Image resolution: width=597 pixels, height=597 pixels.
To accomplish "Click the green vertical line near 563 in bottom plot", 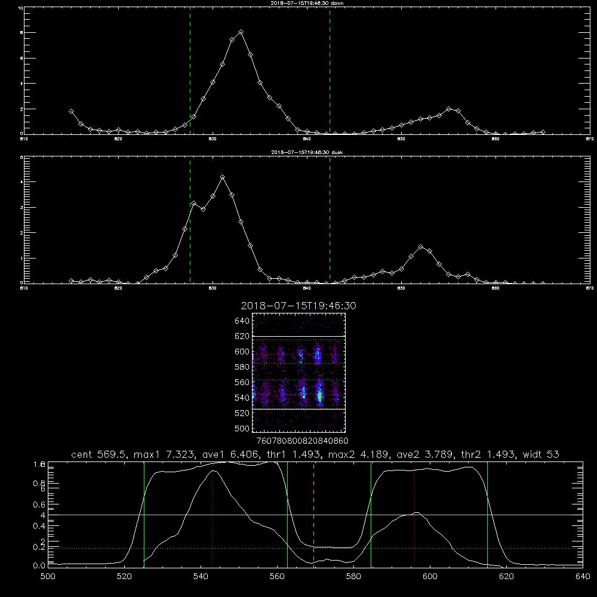I will pyautogui.click(x=288, y=515).
